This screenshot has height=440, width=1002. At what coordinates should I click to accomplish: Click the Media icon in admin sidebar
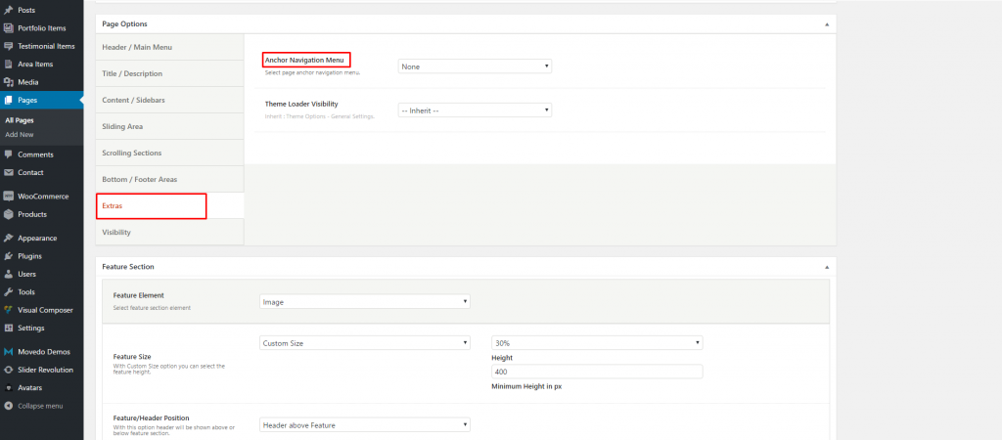coord(9,82)
